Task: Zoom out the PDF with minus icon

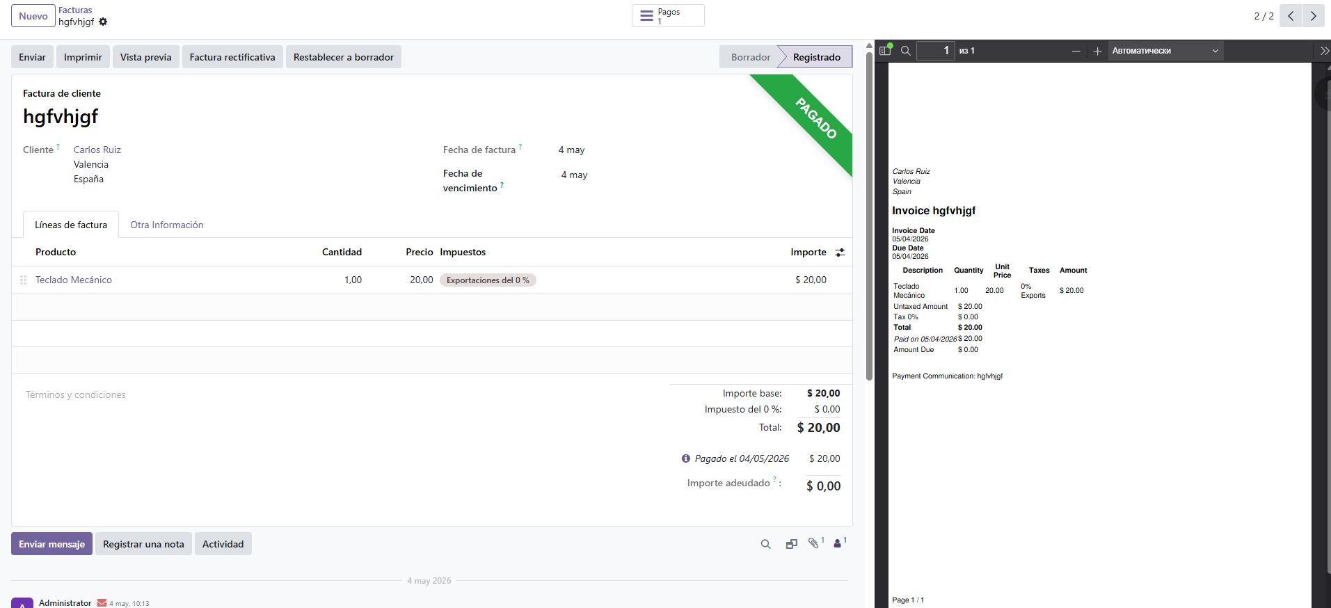Action: point(1076,51)
